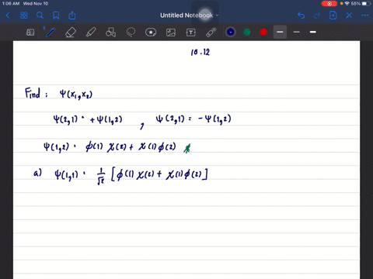
Task: Select the medium stroke width
Action: (297, 32)
